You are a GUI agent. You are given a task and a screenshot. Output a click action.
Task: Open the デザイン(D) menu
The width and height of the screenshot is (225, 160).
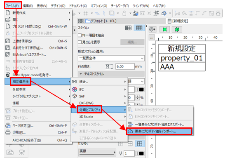tap(58, 6)
